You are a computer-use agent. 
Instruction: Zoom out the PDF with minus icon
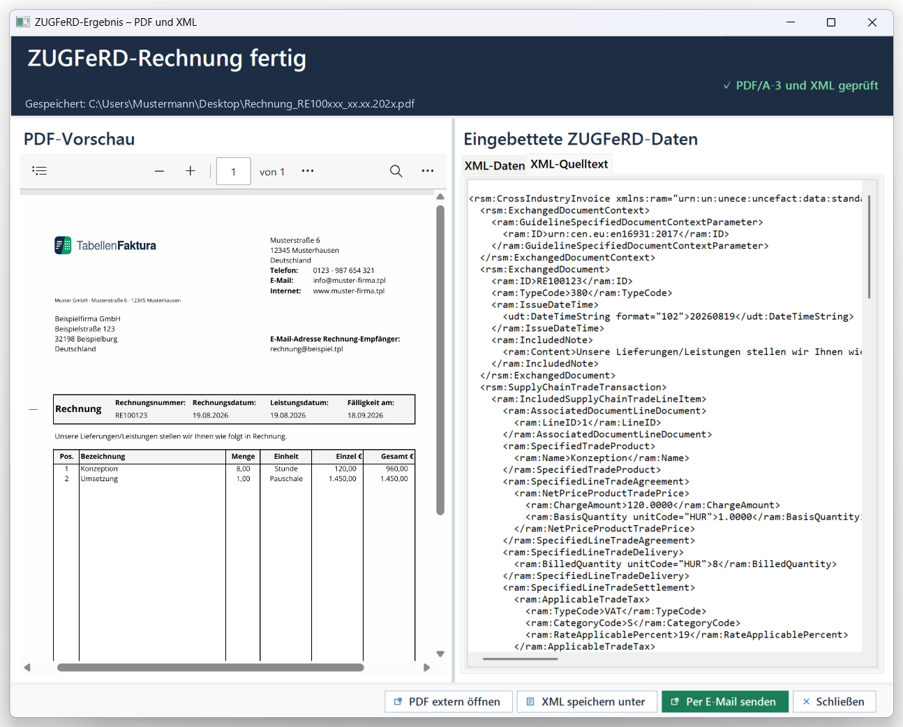(x=159, y=171)
